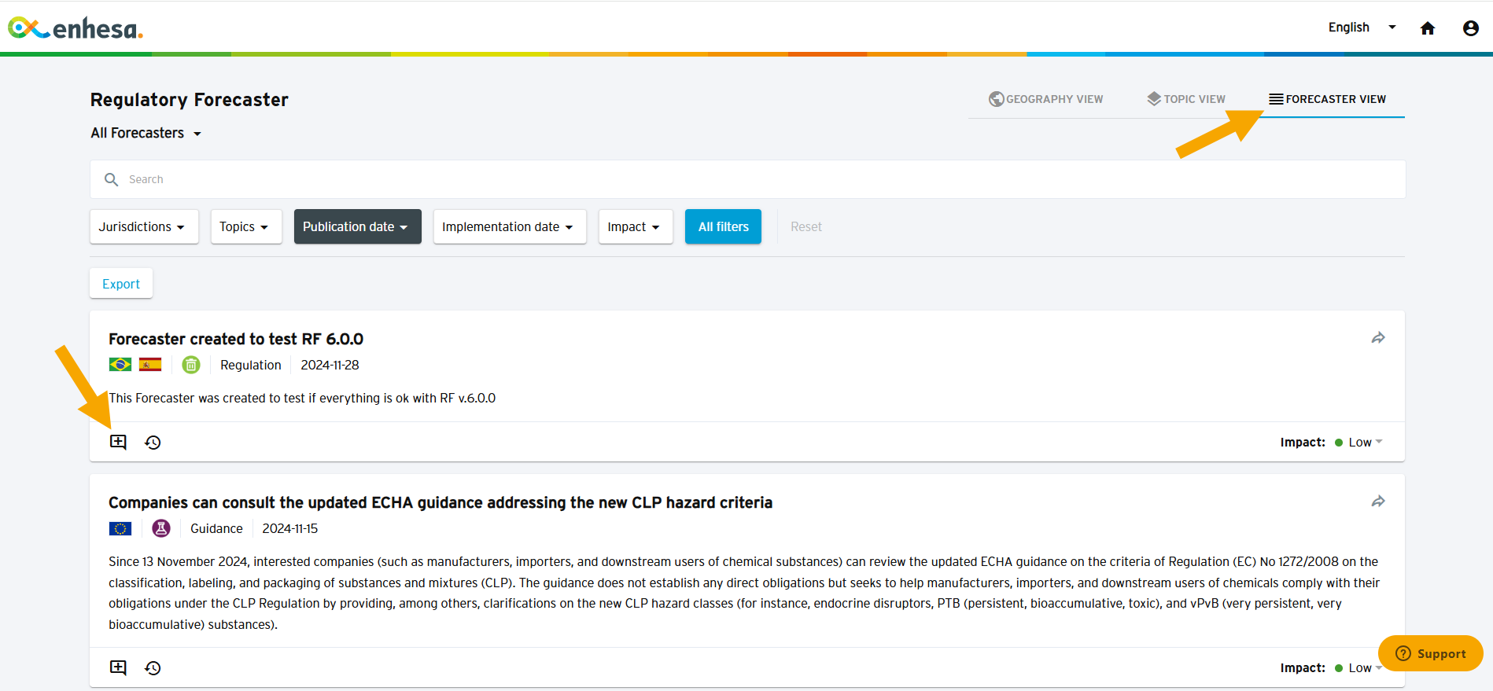Viewport: 1493px width, 691px height.
Task: Click the home icon in header
Action: coord(1427,28)
